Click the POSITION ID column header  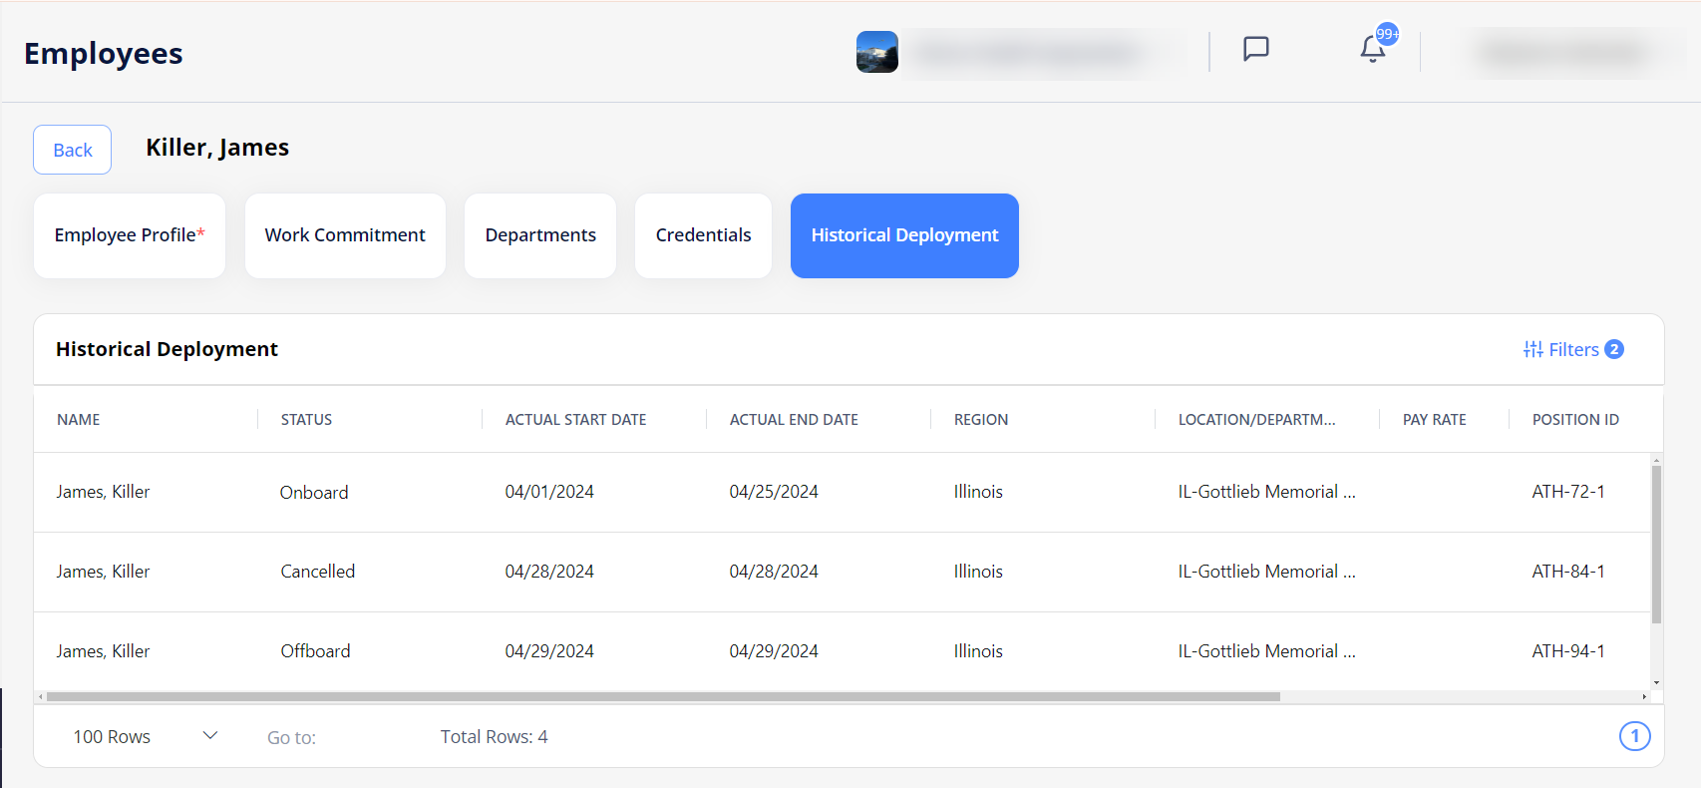click(1575, 419)
